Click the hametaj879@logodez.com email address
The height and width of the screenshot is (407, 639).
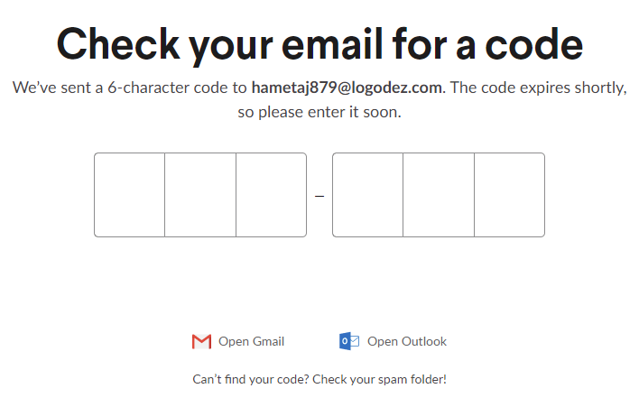[347, 88]
